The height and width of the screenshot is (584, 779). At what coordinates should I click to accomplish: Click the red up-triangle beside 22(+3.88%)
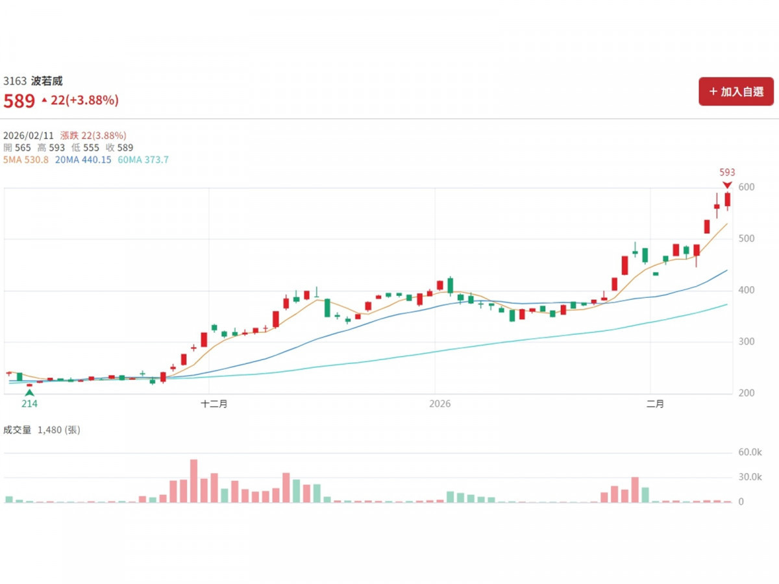click(44, 101)
